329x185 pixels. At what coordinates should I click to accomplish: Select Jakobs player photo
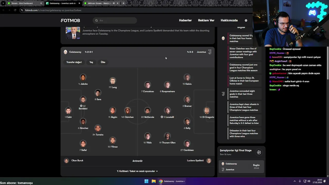83,77
